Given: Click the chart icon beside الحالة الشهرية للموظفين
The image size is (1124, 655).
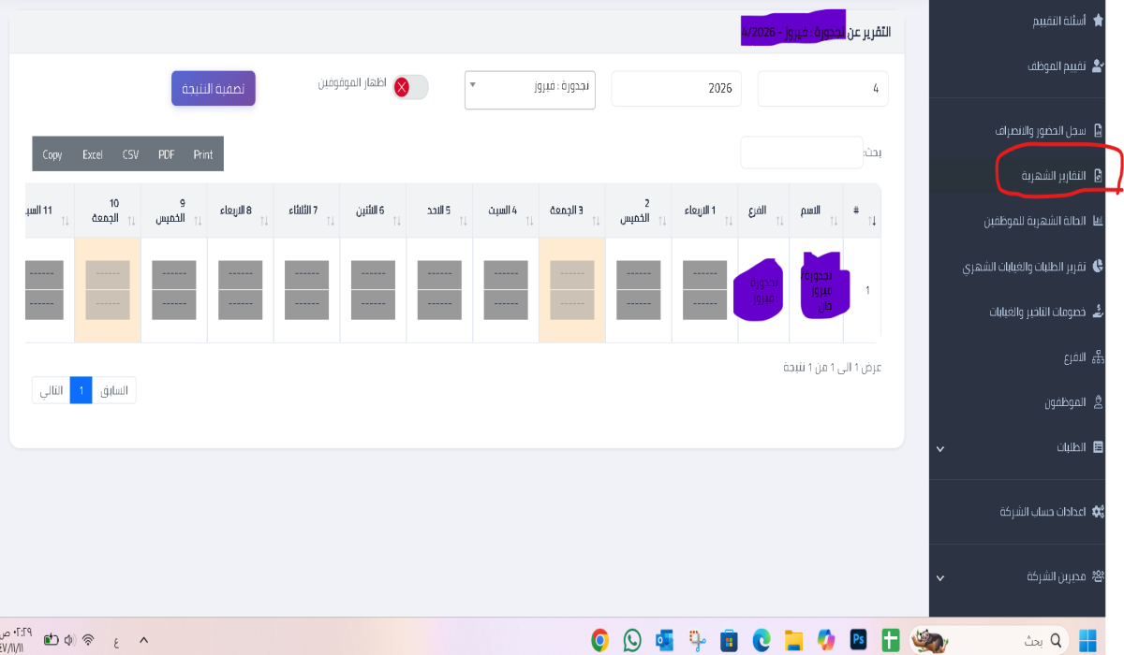Looking at the screenshot, I should [x=1099, y=222].
